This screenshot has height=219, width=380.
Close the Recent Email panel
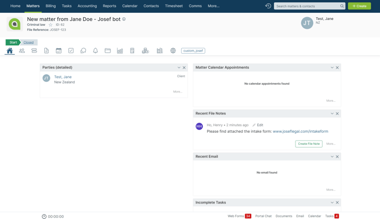337,157
